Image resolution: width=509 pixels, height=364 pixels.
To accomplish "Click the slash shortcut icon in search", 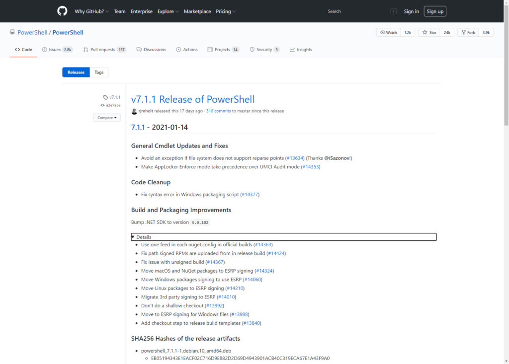I will click(393, 11).
